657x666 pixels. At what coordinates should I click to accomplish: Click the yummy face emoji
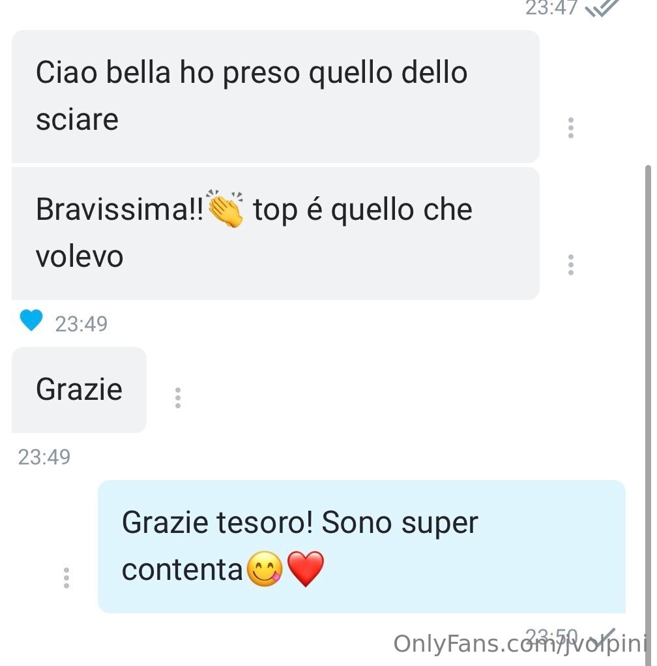265,569
